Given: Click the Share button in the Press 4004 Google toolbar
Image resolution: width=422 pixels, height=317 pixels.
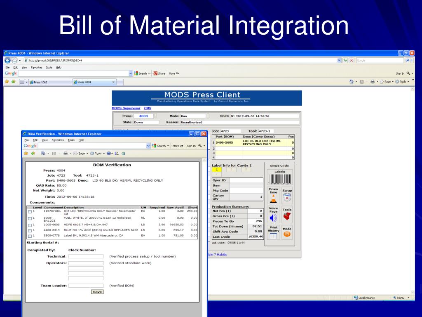Looking at the screenshot, I should click(159, 73).
